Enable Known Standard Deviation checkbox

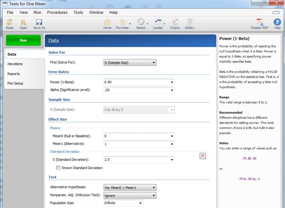(58, 168)
